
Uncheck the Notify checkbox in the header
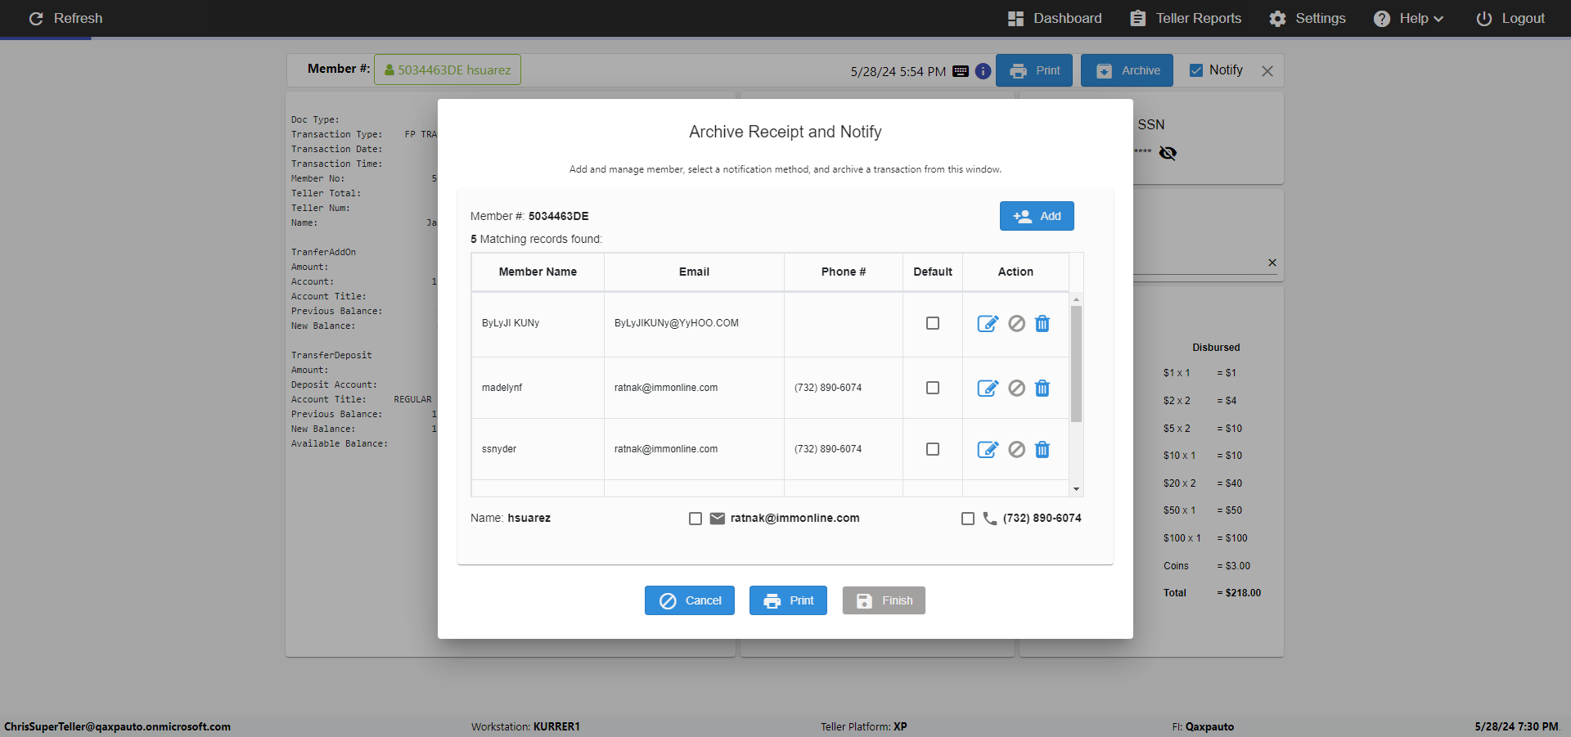point(1196,70)
